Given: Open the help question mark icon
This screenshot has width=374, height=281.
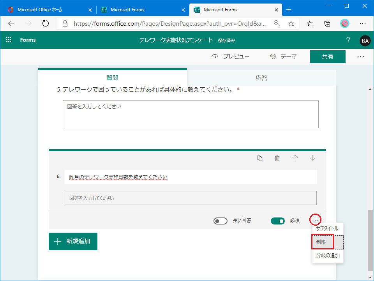Looking at the screenshot, I should 348,40.
